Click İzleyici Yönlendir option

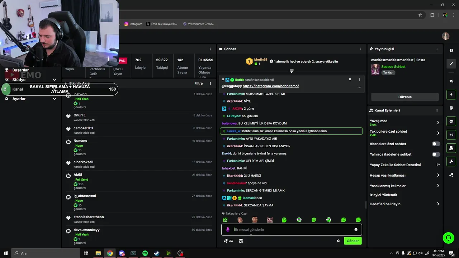[x=383, y=195]
